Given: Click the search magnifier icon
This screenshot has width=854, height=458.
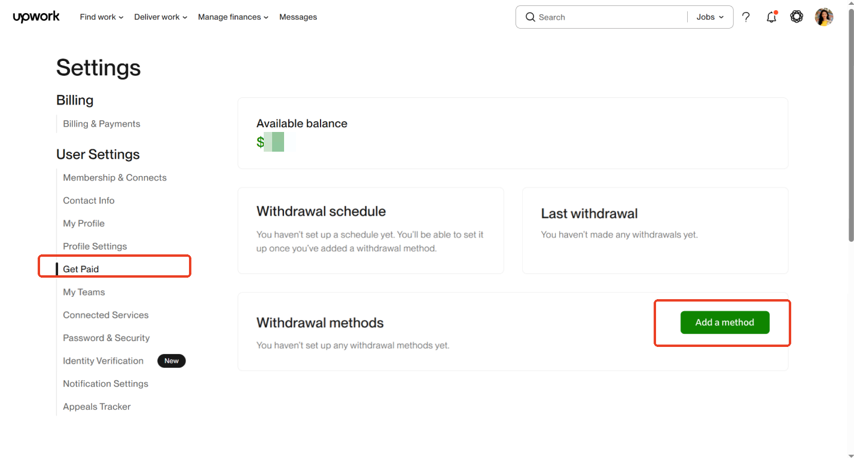Looking at the screenshot, I should pyautogui.click(x=530, y=17).
